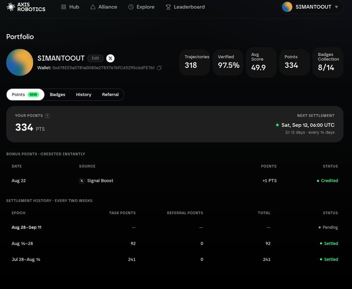Screen dimensions: 352x289
Task: Click the Edit profile button
Action: pyautogui.click(x=95, y=58)
